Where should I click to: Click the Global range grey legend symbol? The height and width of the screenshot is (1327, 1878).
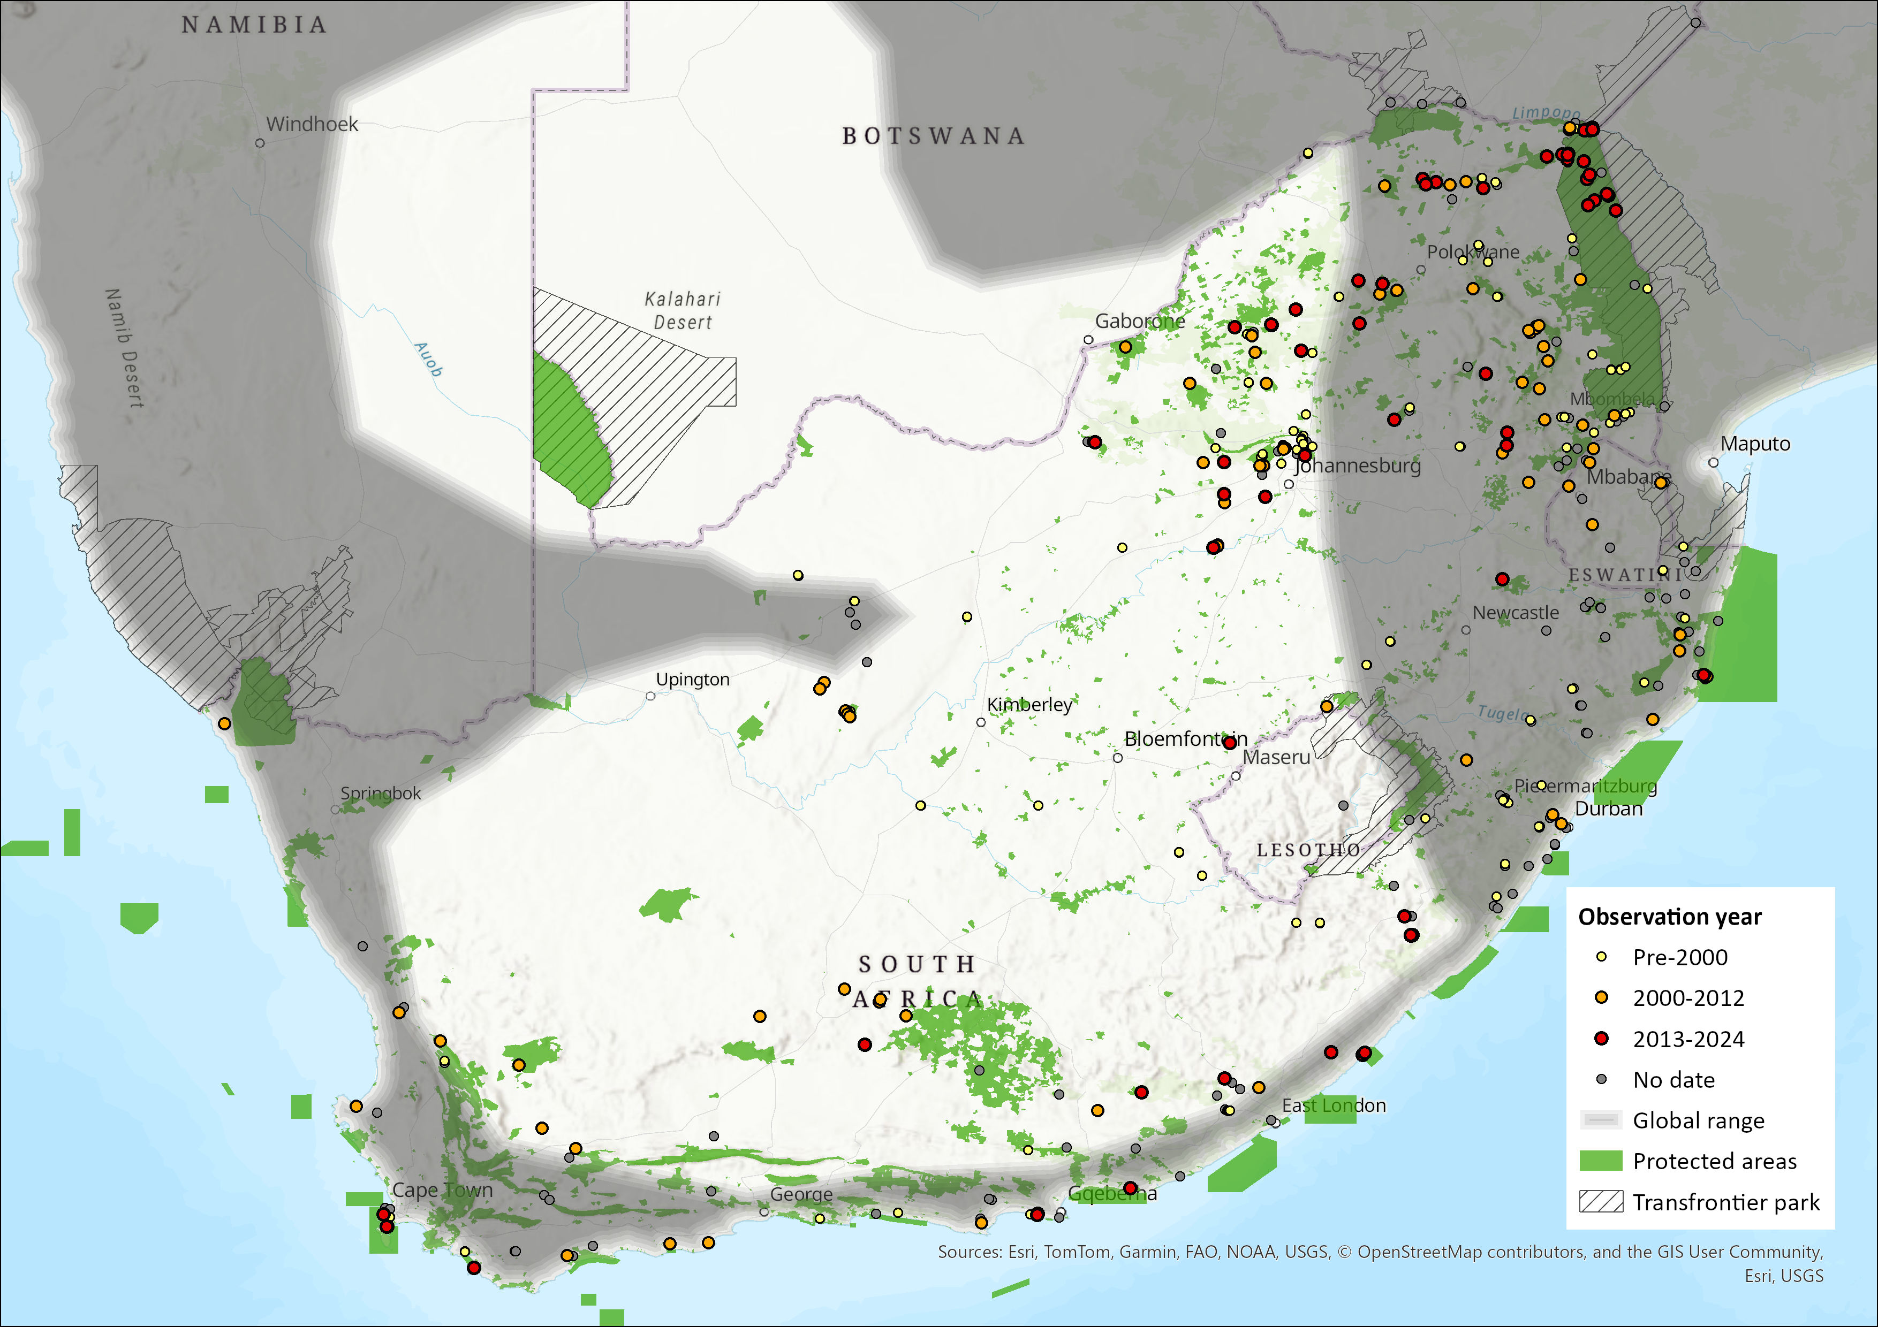(1601, 1120)
